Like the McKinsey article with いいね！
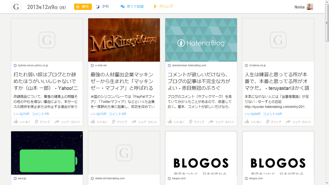Image resolution: width=329 pixels, height=185 pixels. click(99, 122)
